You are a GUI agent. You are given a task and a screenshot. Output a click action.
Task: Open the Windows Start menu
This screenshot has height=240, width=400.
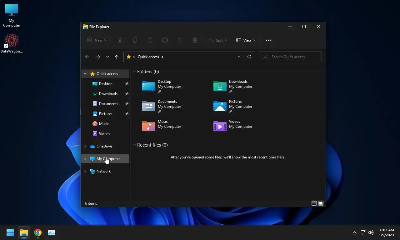pos(10,232)
